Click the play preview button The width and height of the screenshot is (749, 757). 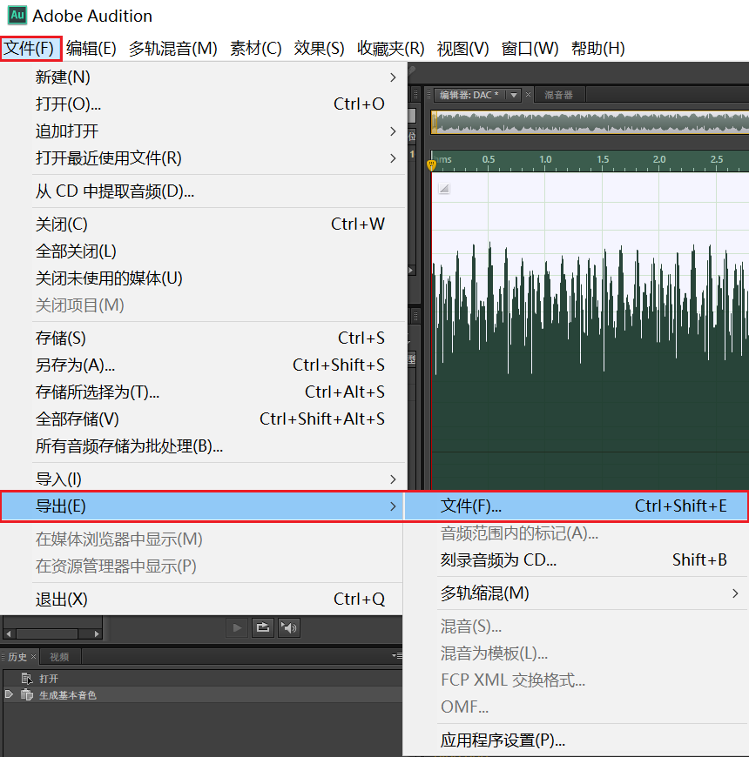[x=237, y=627]
